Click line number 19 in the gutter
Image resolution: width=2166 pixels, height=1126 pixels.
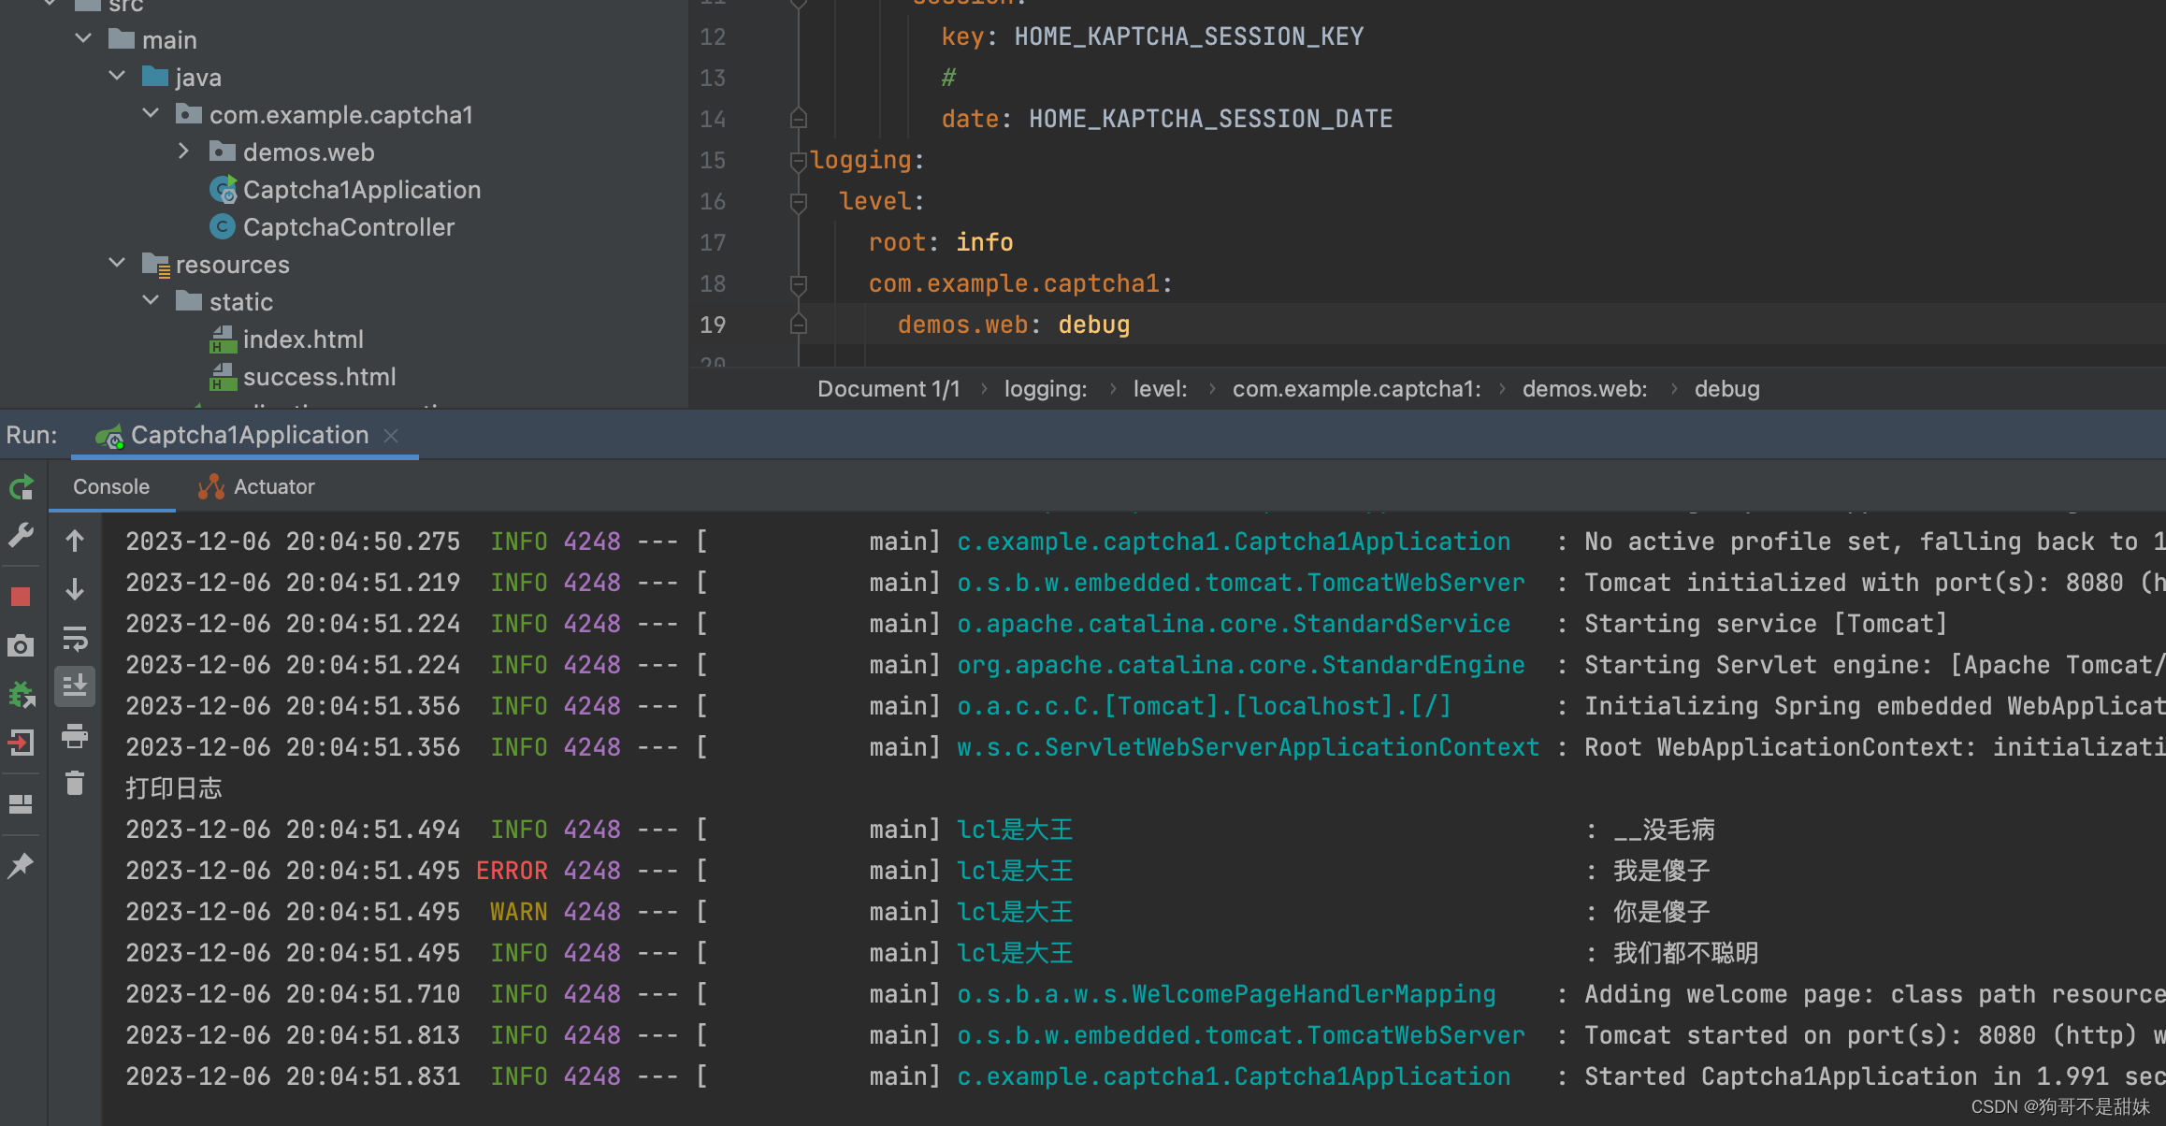pos(713,325)
